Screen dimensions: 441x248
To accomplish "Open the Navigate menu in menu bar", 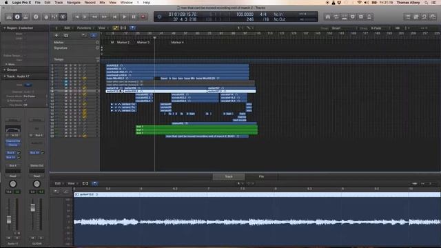I will pyautogui.click(x=74, y=3).
